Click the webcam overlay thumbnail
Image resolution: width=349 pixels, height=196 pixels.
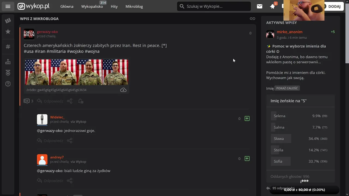point(304,10)
